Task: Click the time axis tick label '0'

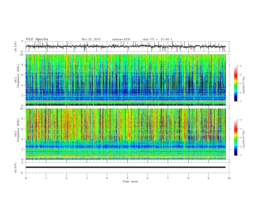Action: tap(26, 178)
